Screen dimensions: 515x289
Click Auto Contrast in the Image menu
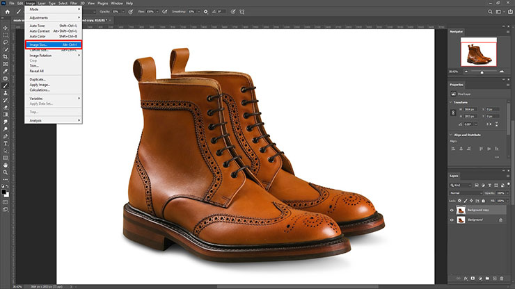tap(40, 31)
